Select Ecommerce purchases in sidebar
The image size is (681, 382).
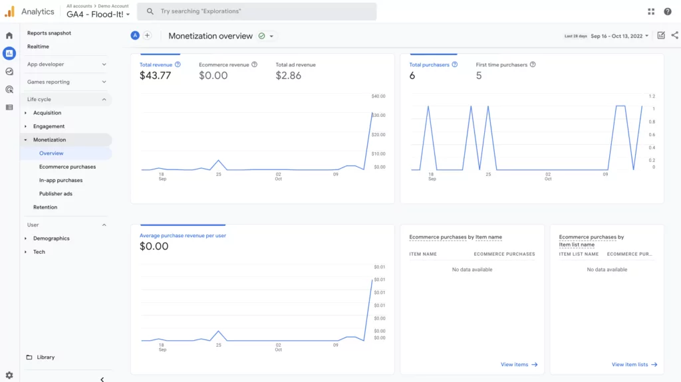point(67,167)
